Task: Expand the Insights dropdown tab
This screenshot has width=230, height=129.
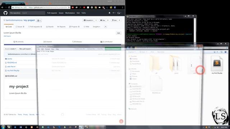Action: click(x=96, y=27)
